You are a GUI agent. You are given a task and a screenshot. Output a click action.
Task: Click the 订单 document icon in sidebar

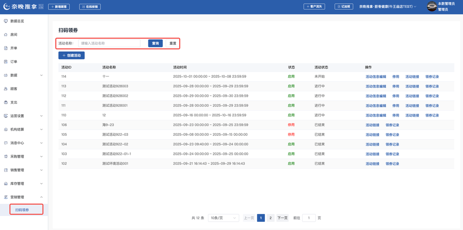(5, 62)
